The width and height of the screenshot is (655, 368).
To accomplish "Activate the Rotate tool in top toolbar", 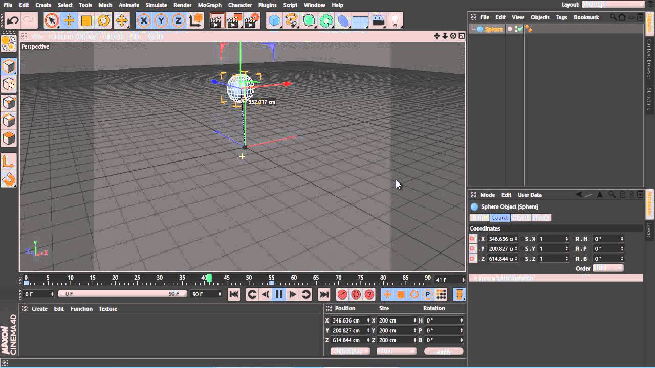I will click(x=104, y=20).
